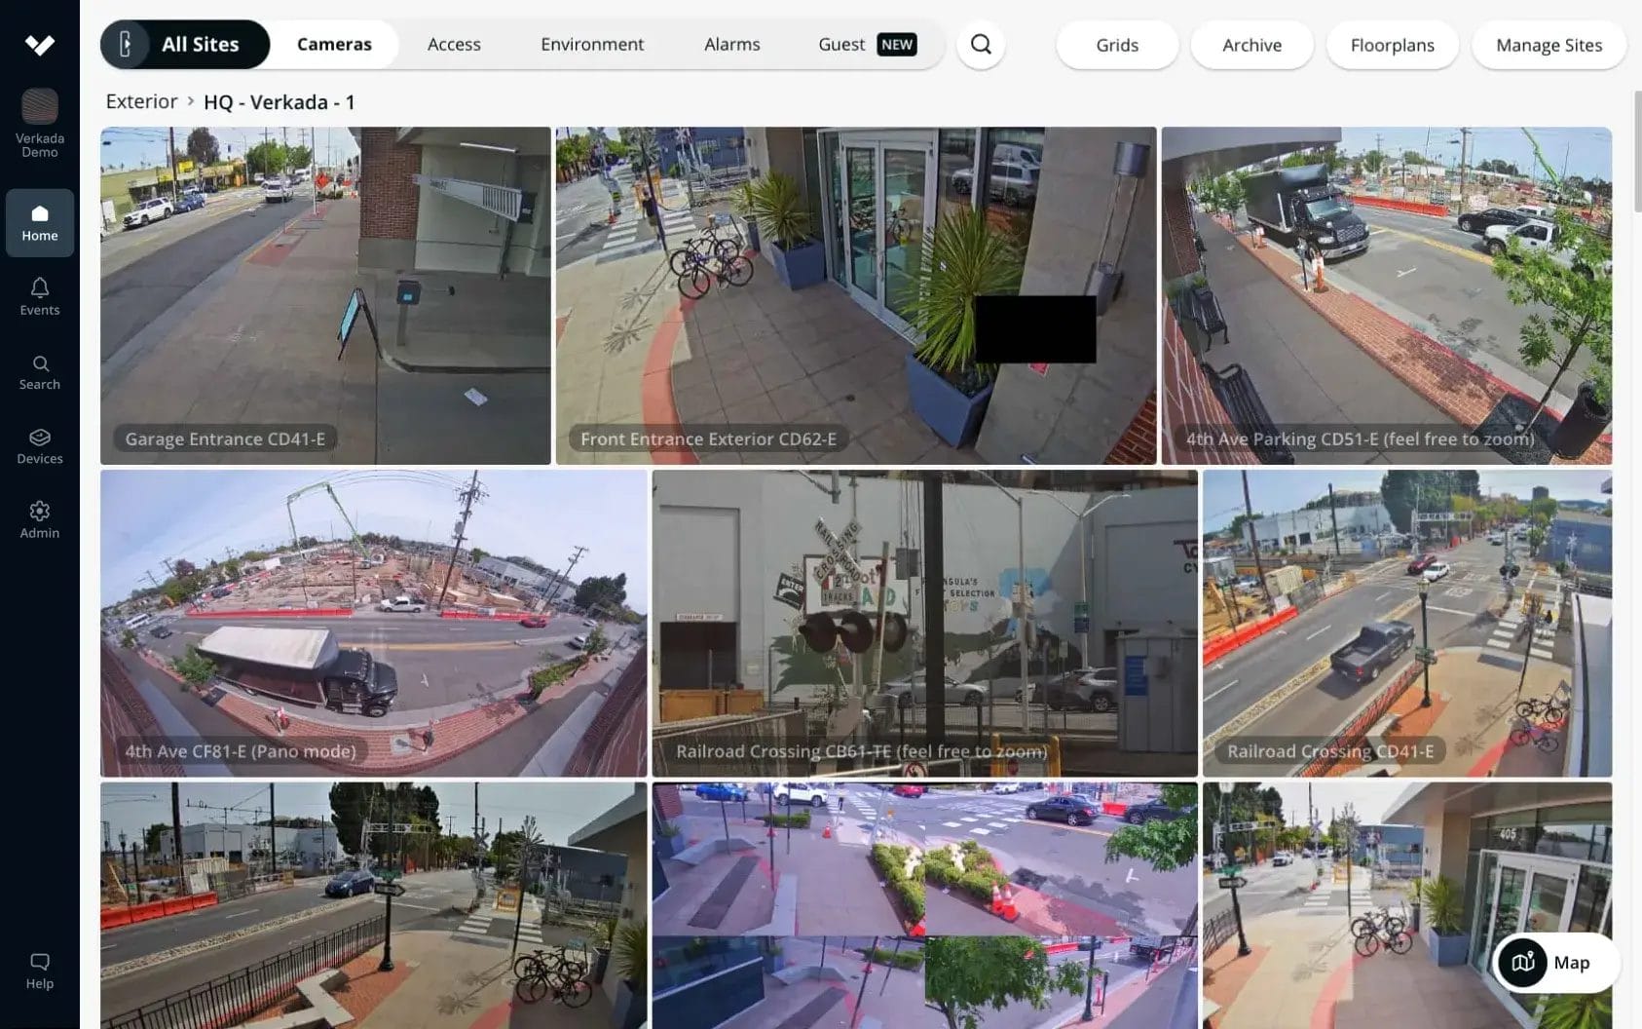Click the Verkada Demo organization avatar

tap(39, 106)
